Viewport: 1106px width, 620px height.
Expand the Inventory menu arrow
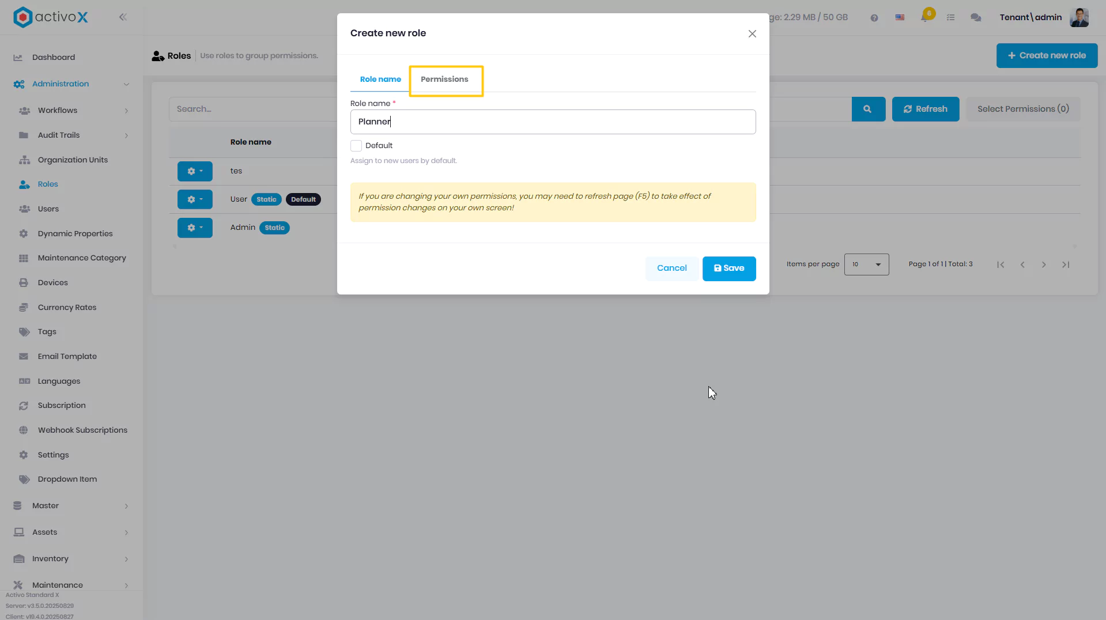pyautogui.click(x=126, y=559)
